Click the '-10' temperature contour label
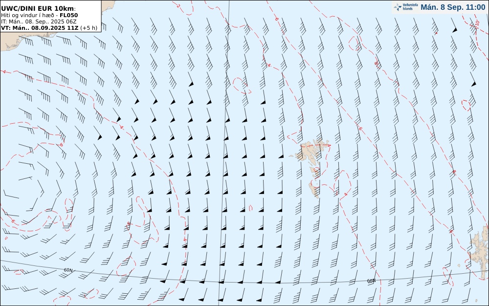 (477, 23)
